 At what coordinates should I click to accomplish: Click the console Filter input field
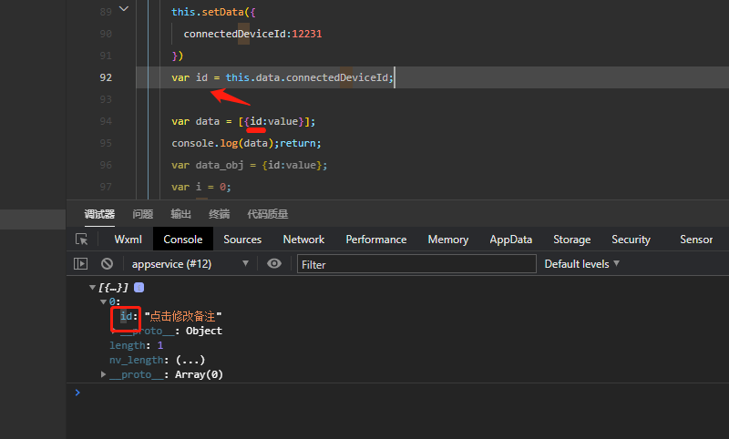coord(416,264)
